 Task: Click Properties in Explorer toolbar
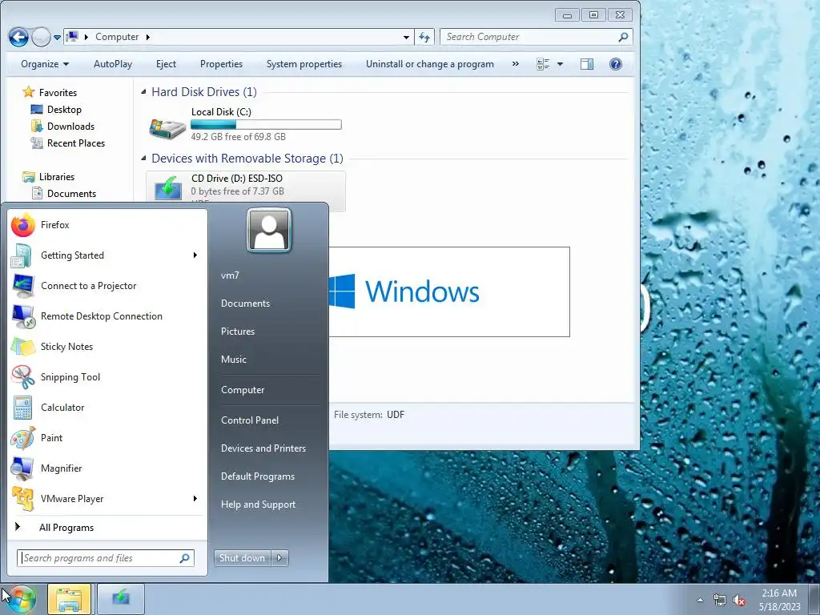tap(221, 64)
